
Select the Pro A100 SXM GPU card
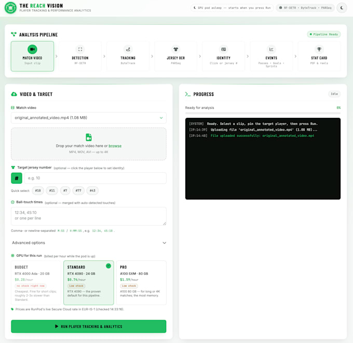point(141,283)
